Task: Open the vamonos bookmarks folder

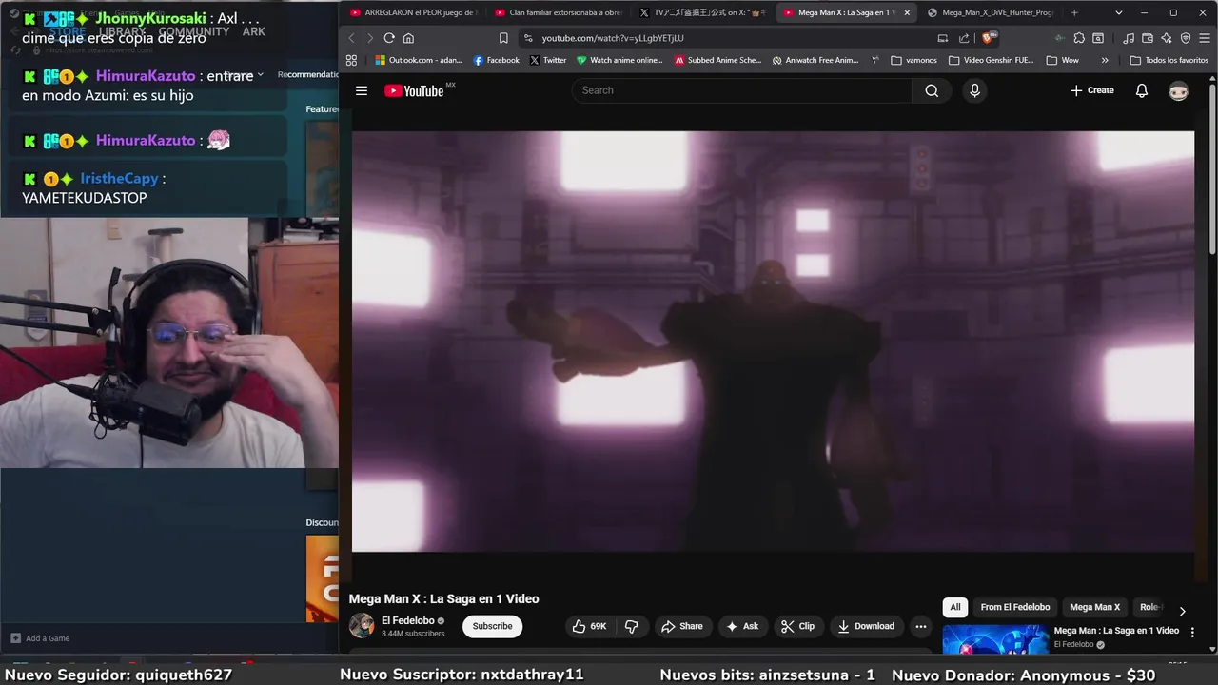Action: pos(913,60)
